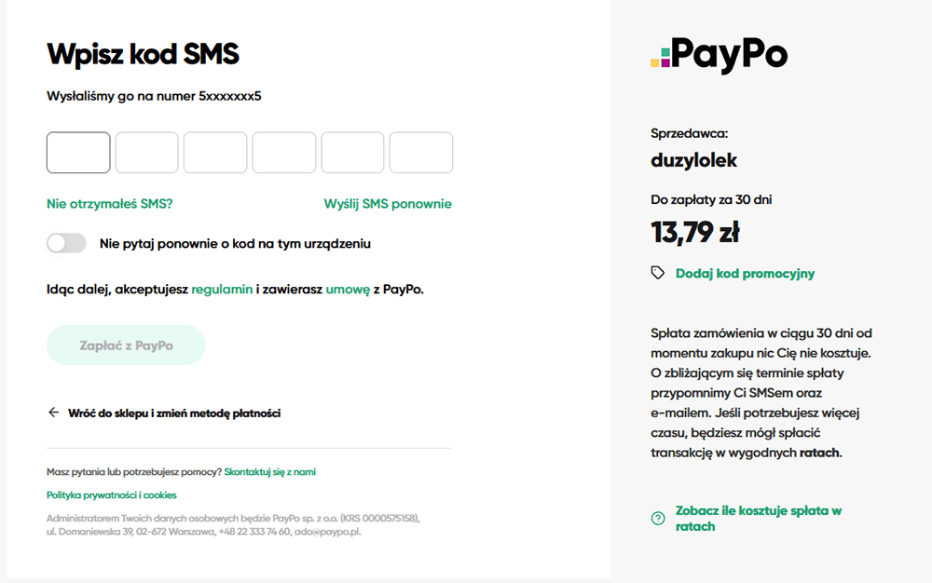Viewport: 932px width, 583px height.
Task: Click the sixth SMS code digit box
Action: [421, 153]
